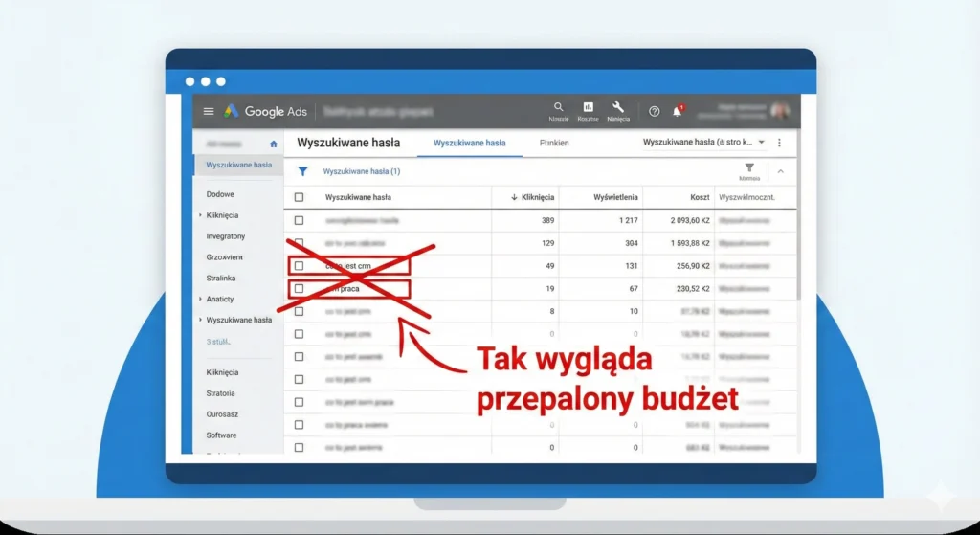Screen dimensions: 980x535
Task: Tick the select-all checkbox in table header
Action: tap(300, 197)
